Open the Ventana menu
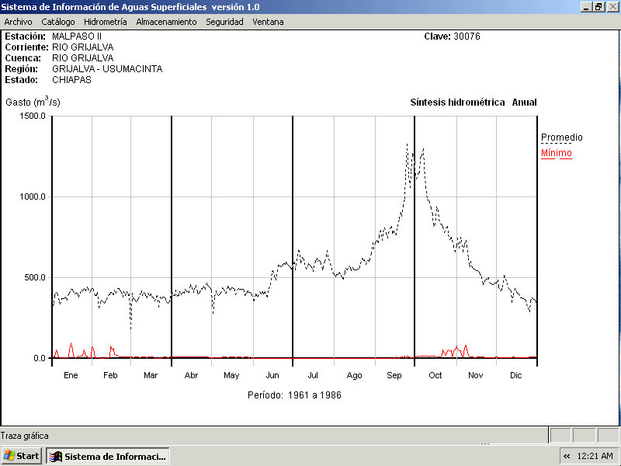Screen dimensions: 621x466 [x=268, y=22]
